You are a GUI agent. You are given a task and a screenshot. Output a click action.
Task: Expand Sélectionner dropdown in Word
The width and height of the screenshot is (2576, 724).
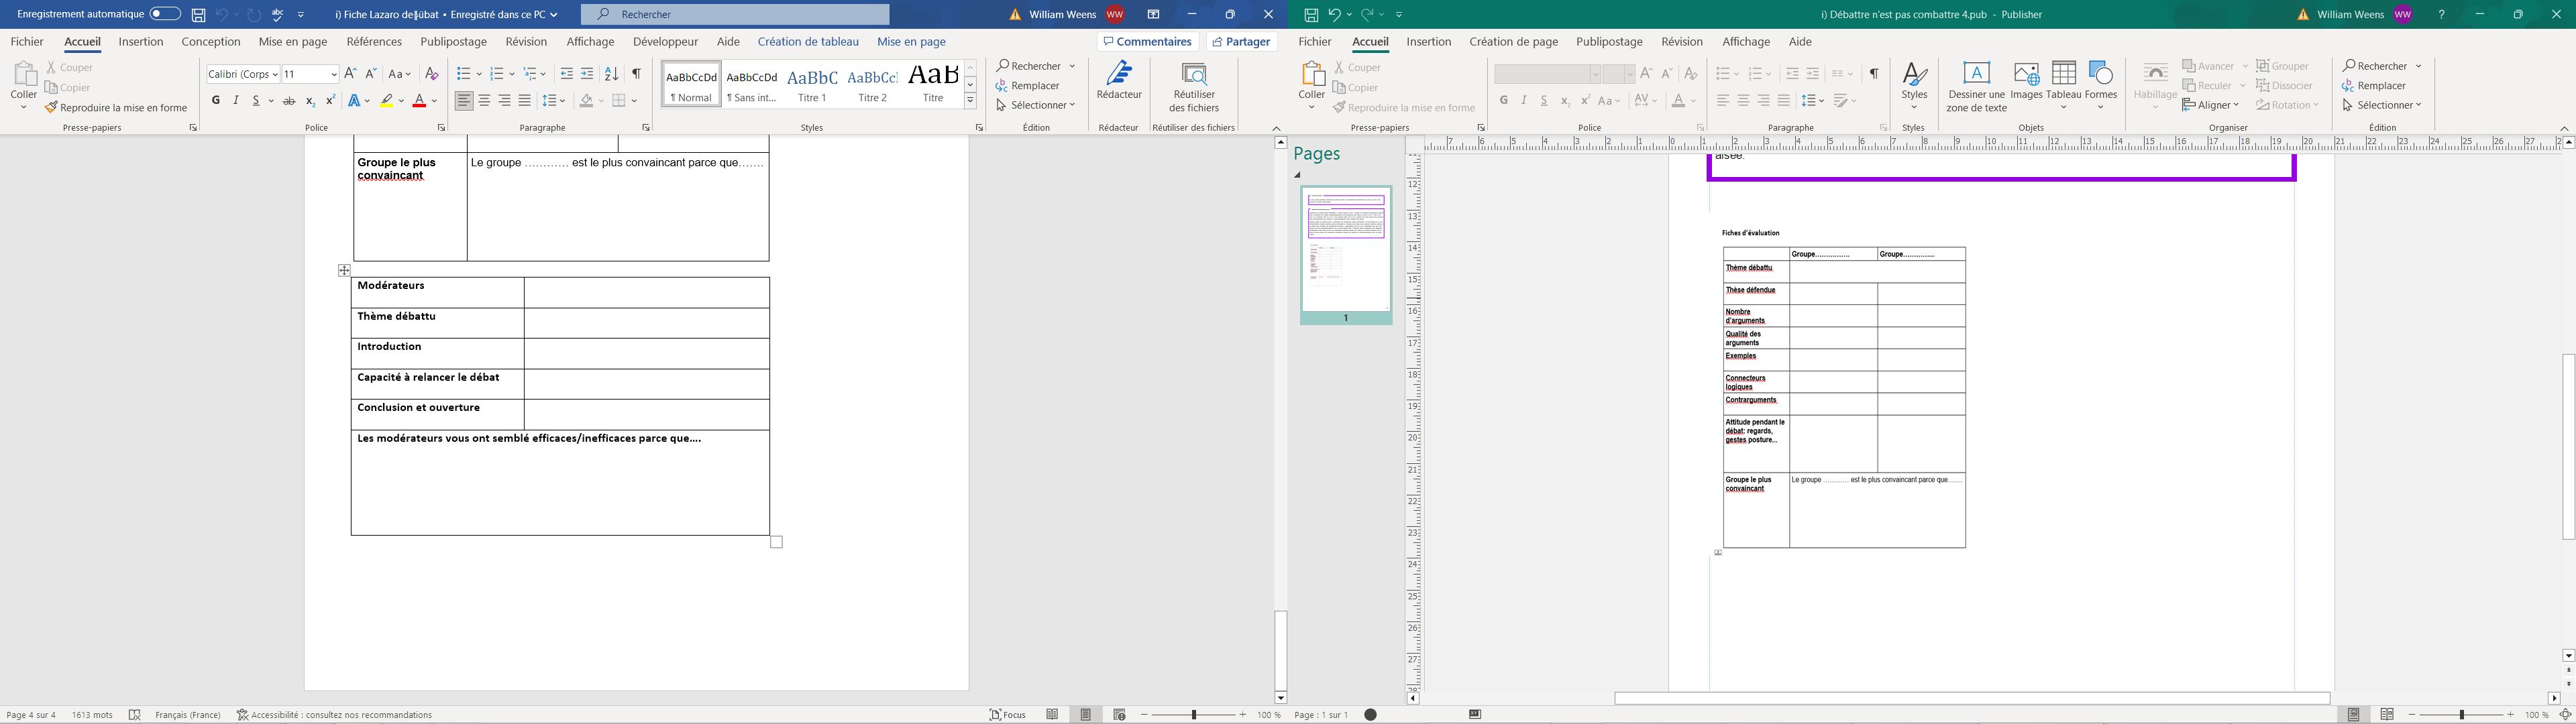pyautogui.click(x=1036, y=105)
